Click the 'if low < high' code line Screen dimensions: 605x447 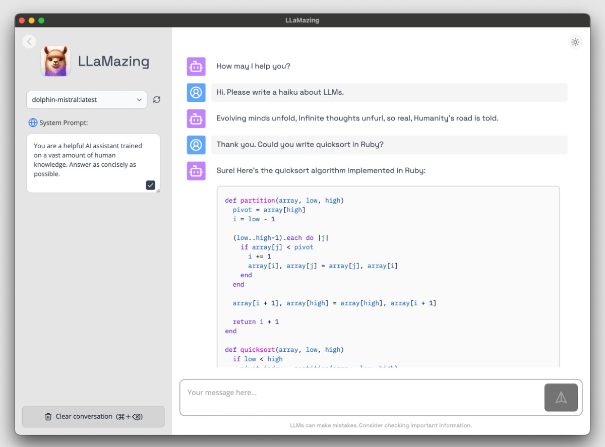(x=258, y=359)
